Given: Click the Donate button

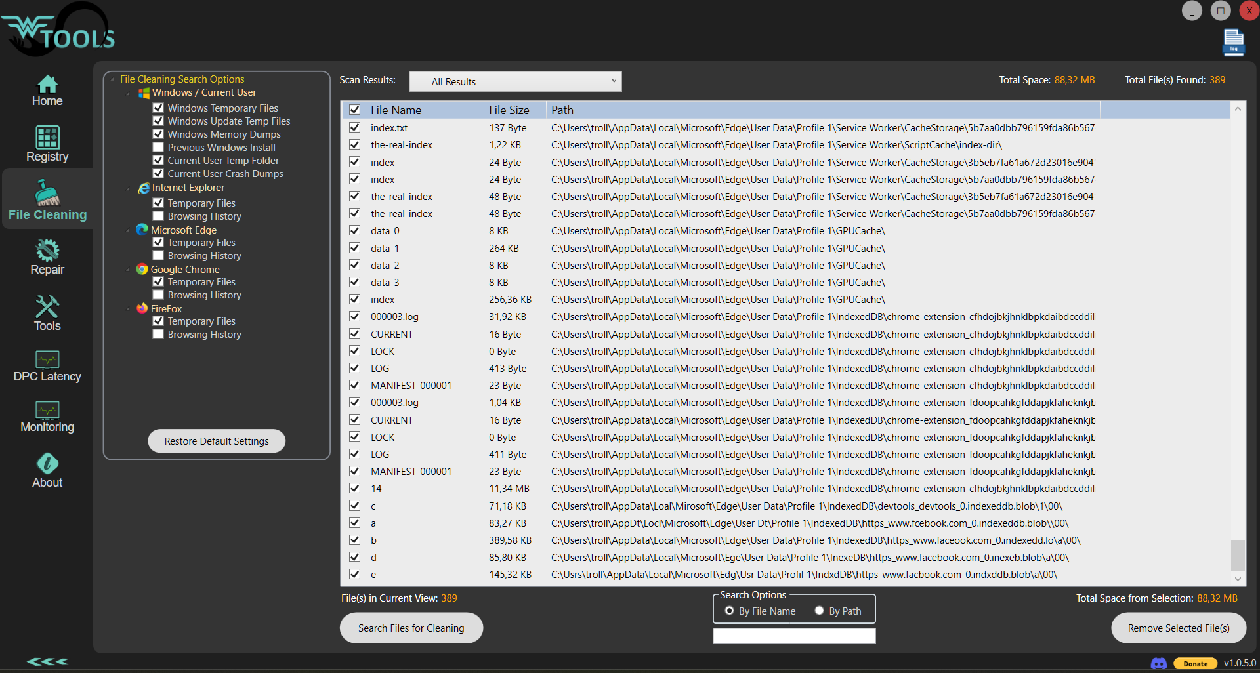Looking at the screenshot, I should (1195, 663).
